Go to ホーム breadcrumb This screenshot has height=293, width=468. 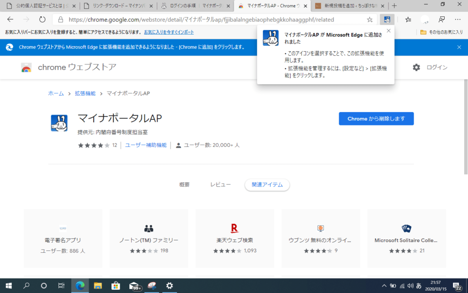[56, 93]
